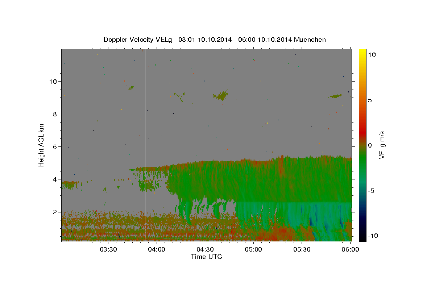Click the 04:30 time tick label
This screenshot has width=435, height=290.
[205, 249]
